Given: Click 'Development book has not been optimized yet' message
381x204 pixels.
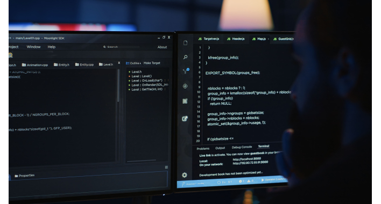Looking at the screenshot, I should pos(231,173).
